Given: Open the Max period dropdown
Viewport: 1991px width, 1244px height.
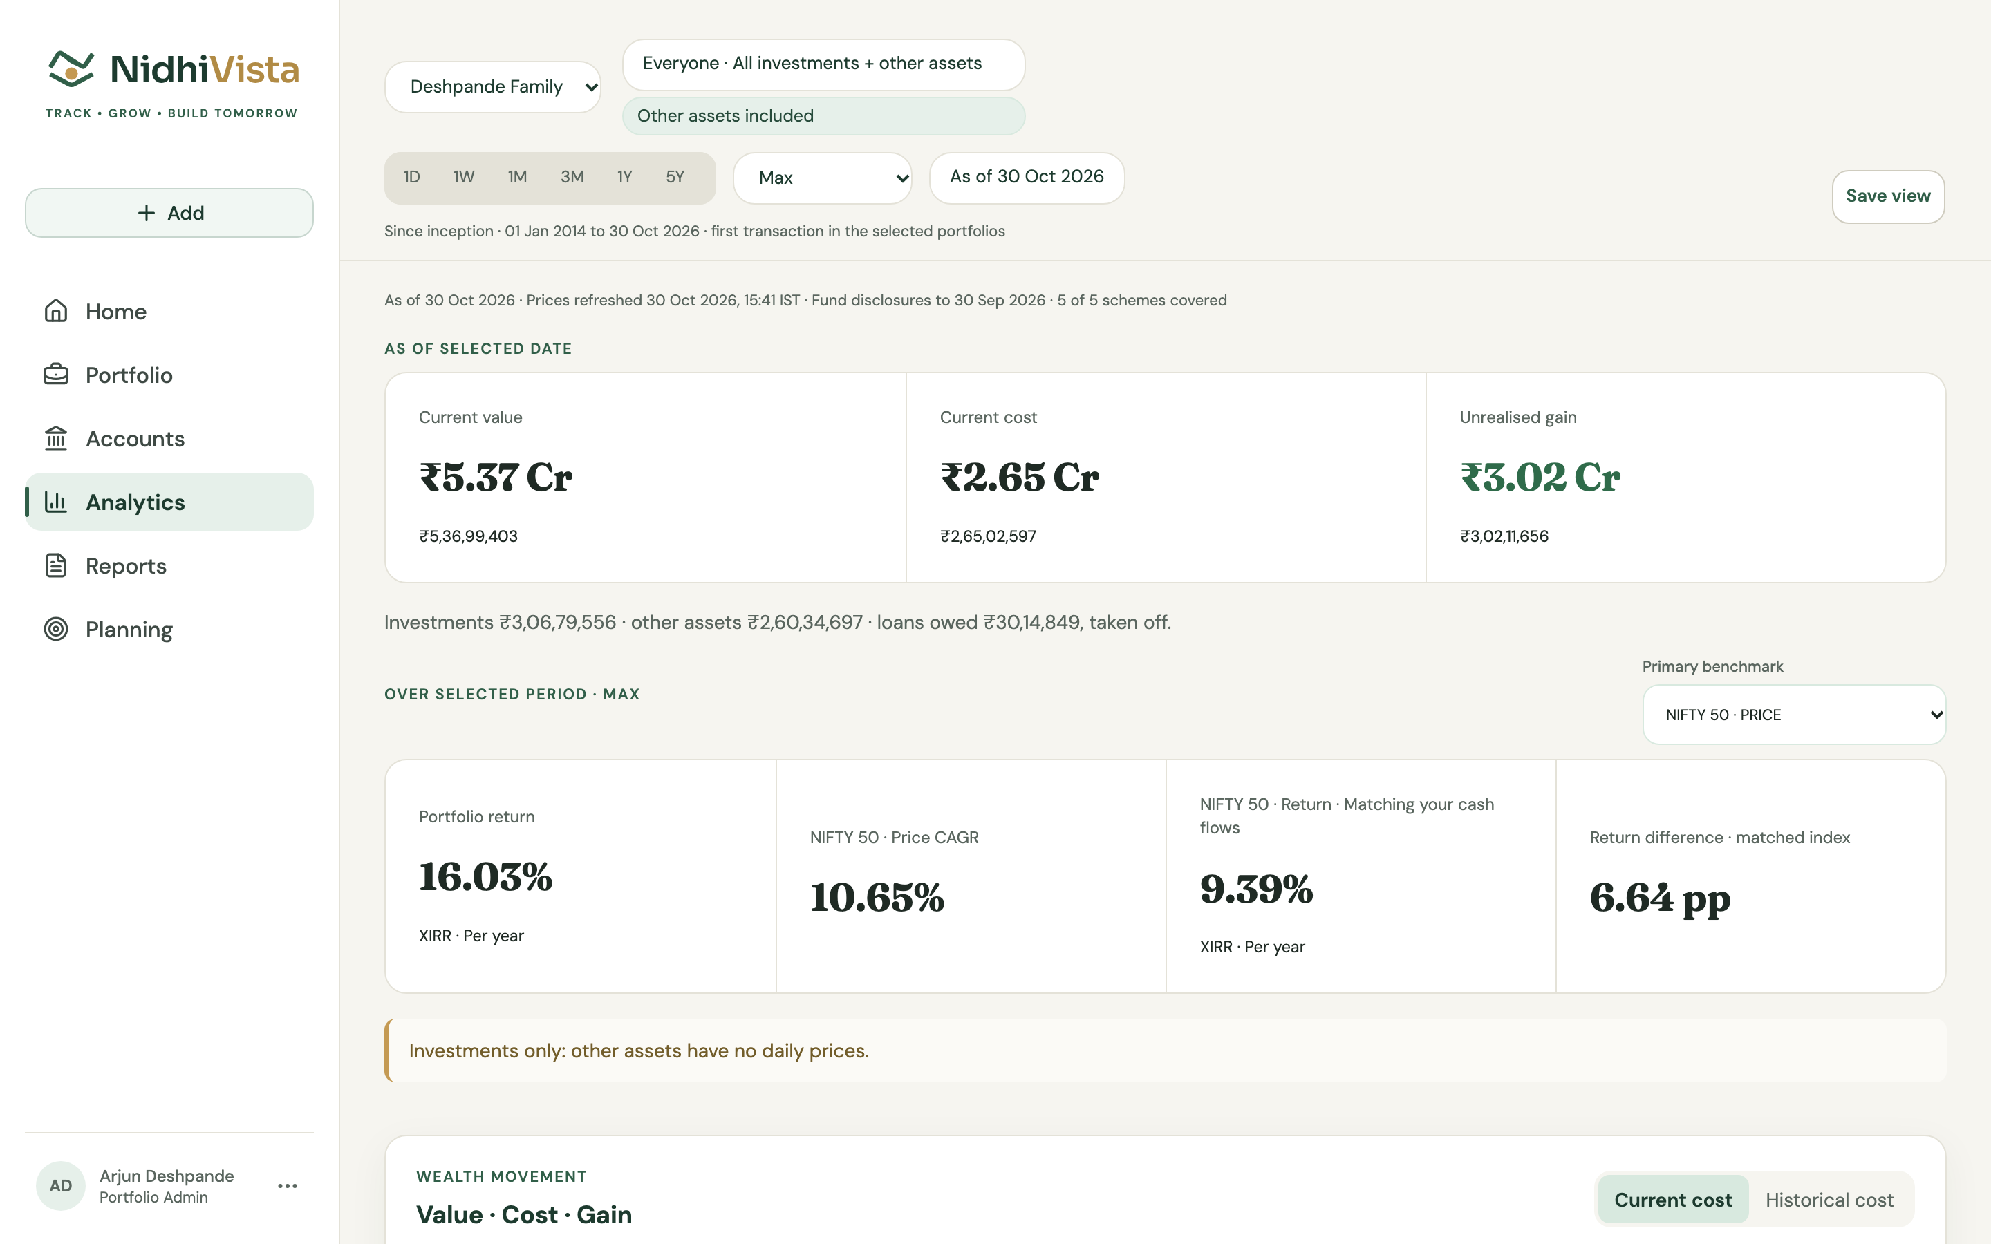Looking at the screenshot, I should [x=823, y=178].
